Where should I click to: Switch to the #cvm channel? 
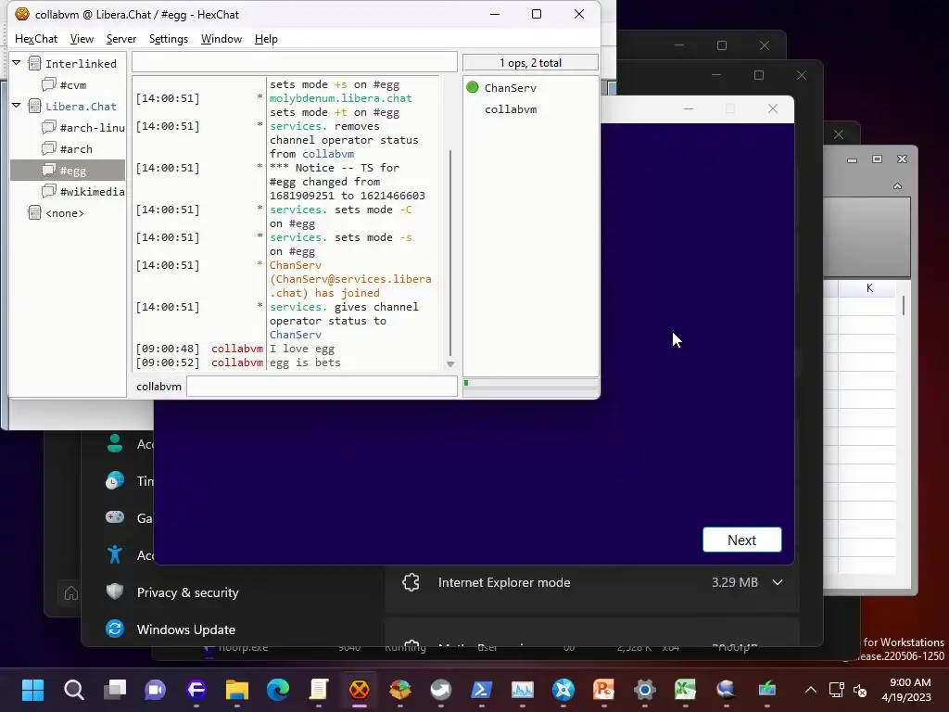click(72, 85)
